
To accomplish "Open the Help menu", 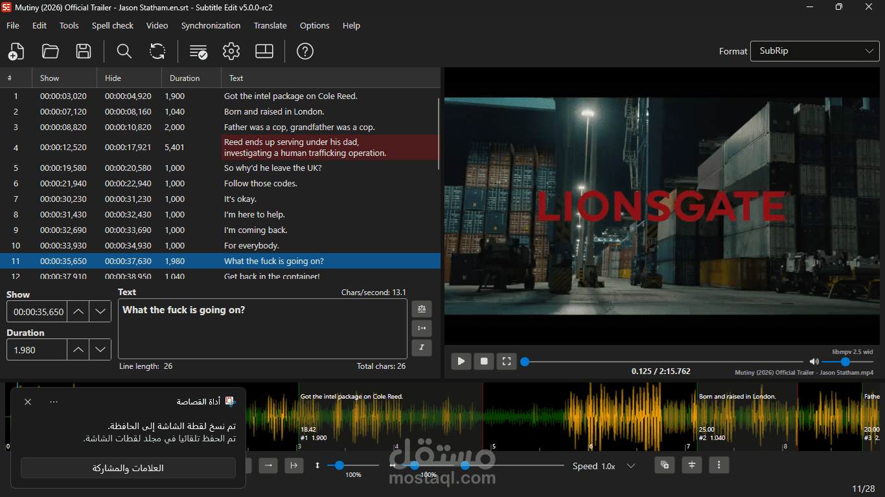I will [x=351, y=26].
